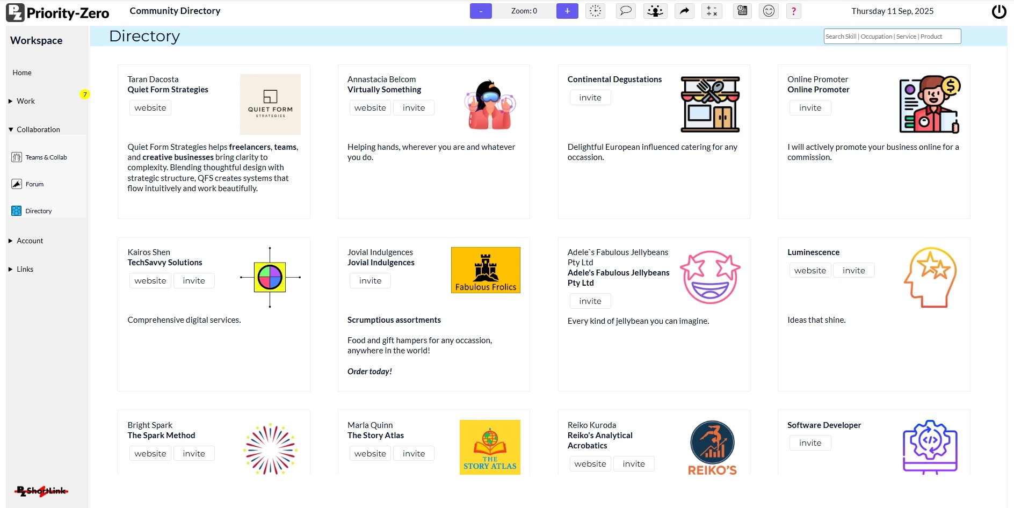Screen dimensions: 1014x508
Task: Click the Zoom: 0 level display
Action: [x=524, y=11]
